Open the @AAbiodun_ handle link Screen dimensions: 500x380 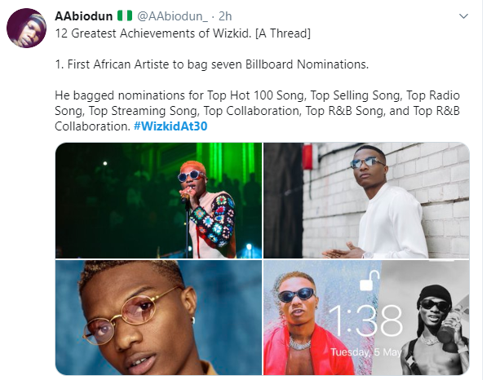click(172, 16)
